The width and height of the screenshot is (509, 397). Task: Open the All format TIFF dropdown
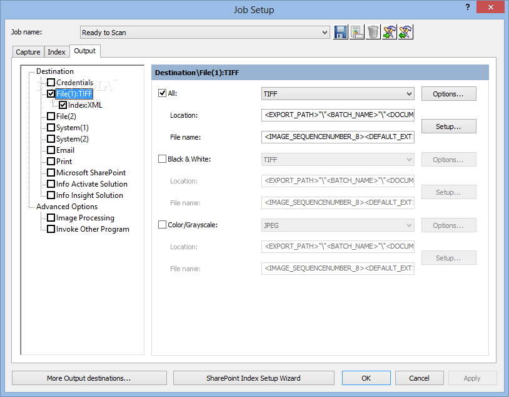click(x=338, y=94)
